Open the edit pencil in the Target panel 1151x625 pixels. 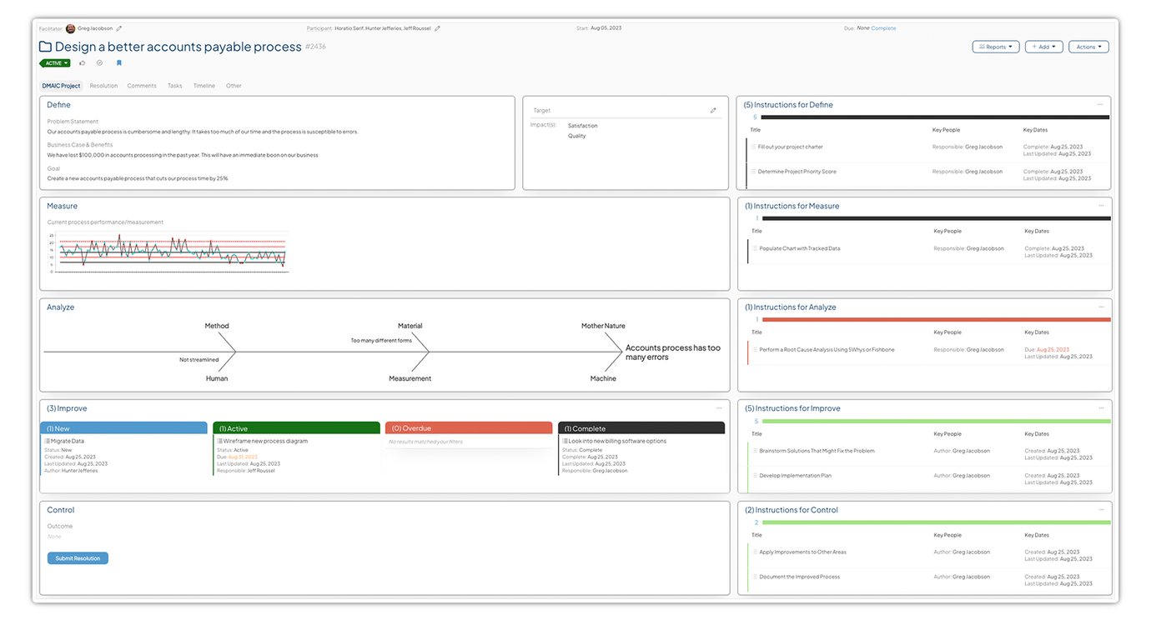(713, 109)
